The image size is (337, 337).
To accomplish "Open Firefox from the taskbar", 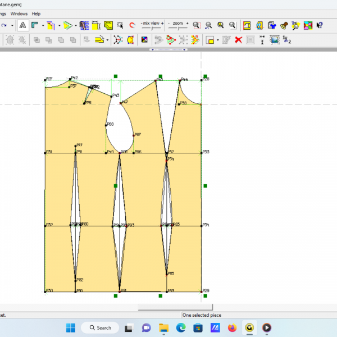I will [x=233, y=327].
